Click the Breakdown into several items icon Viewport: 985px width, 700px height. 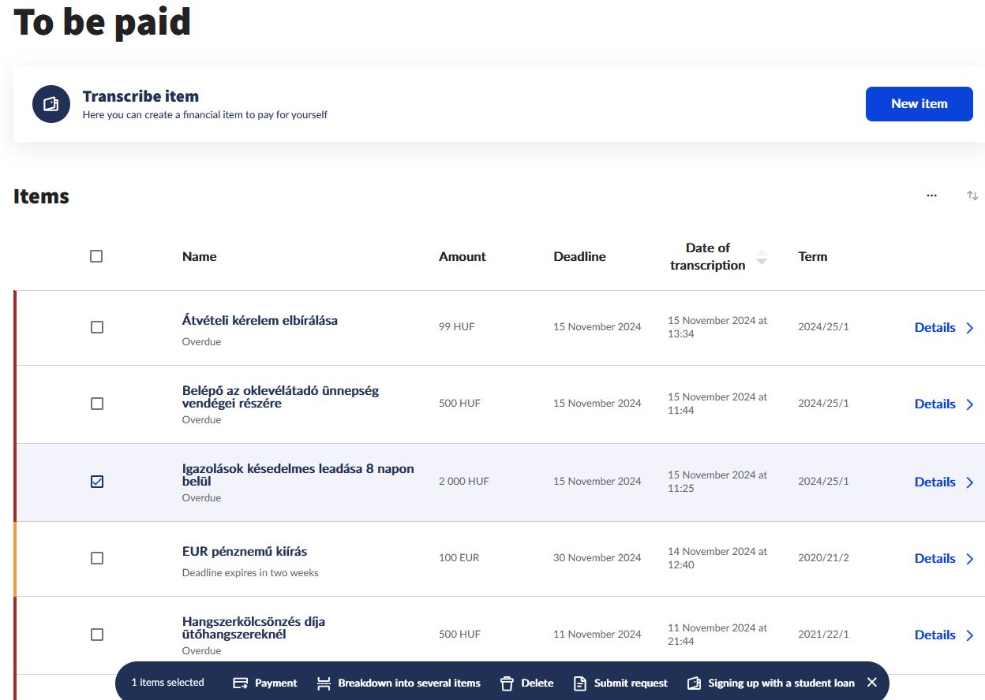tap(324, 683)
